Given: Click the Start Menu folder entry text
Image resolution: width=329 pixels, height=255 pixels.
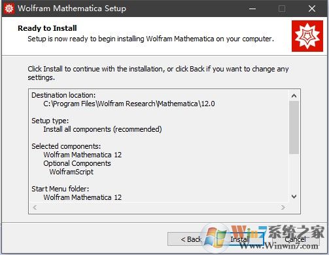Looking at the screenshot, I should [82, 197].
